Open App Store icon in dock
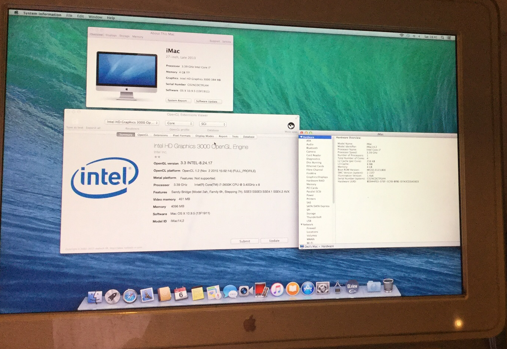 coord(308,288)
